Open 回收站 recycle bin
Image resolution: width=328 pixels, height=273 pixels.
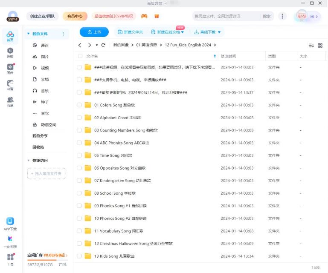click(38, 147)
